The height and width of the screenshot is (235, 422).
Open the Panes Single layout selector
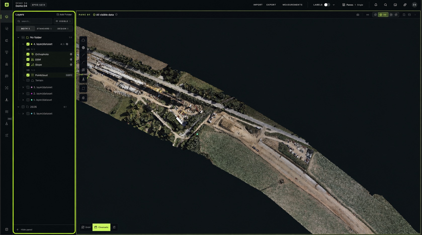click(x=353, y=5)
